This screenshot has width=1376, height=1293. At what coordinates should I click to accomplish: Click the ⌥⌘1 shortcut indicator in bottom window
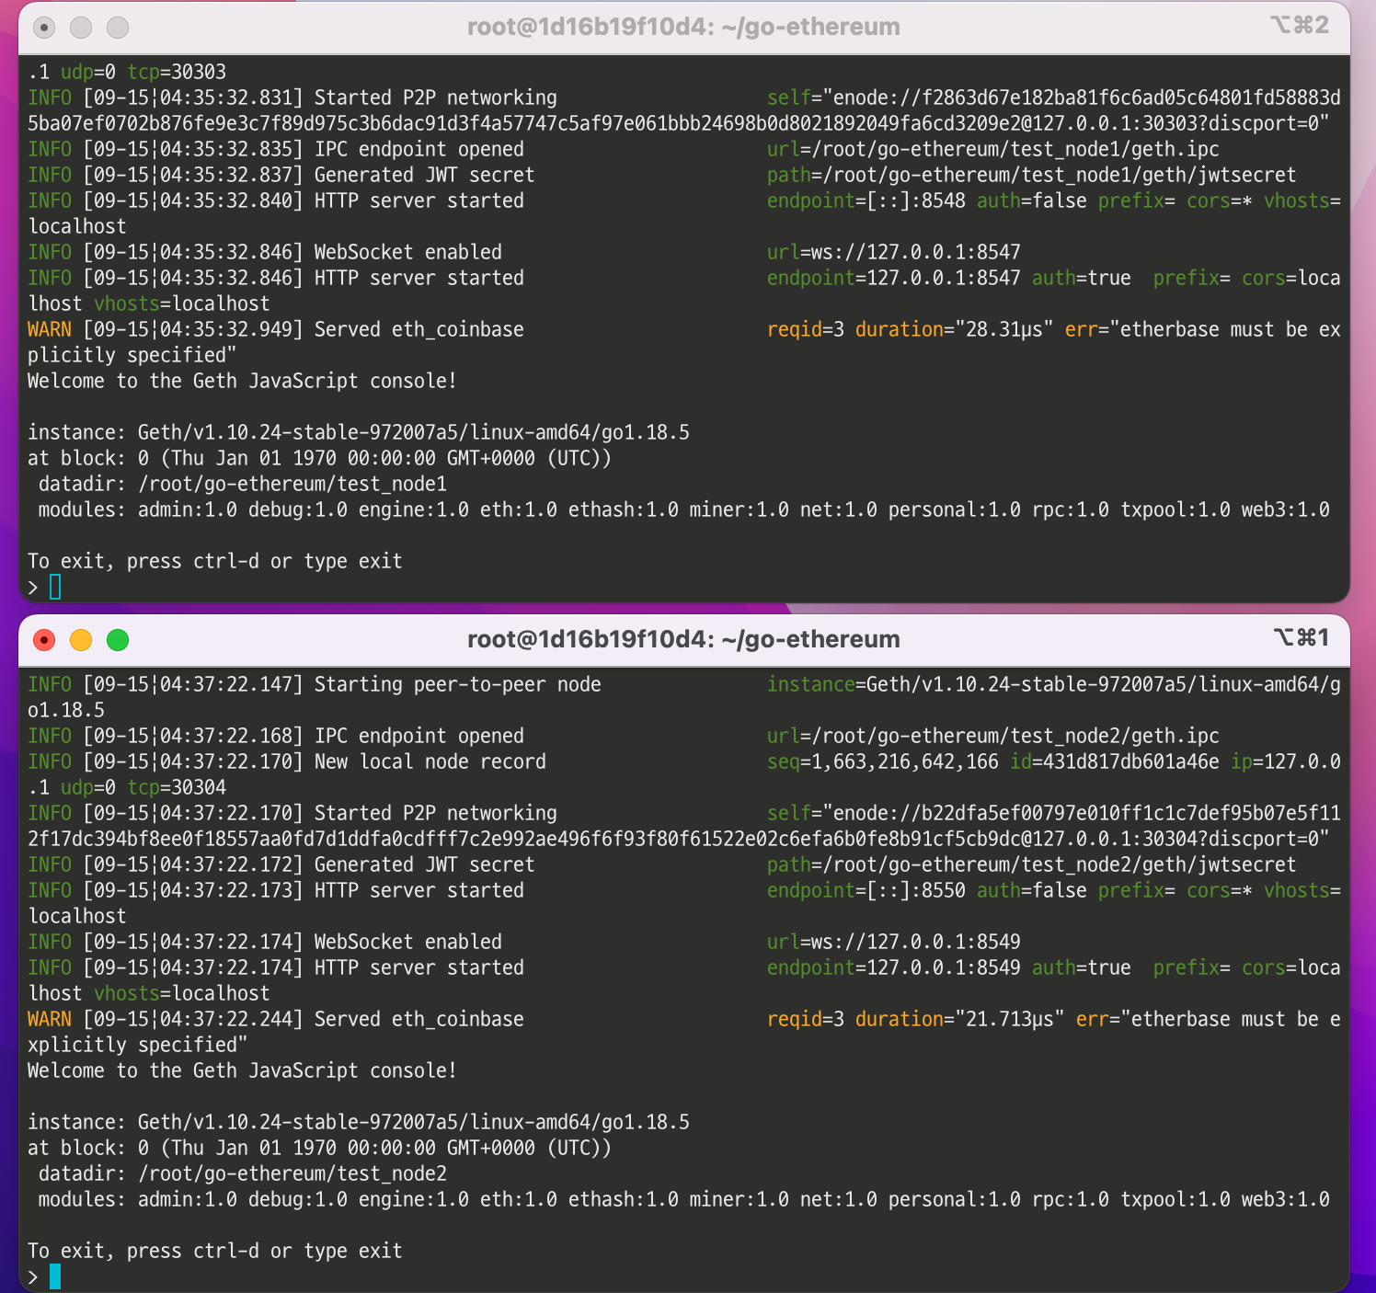coord(1301,637)
